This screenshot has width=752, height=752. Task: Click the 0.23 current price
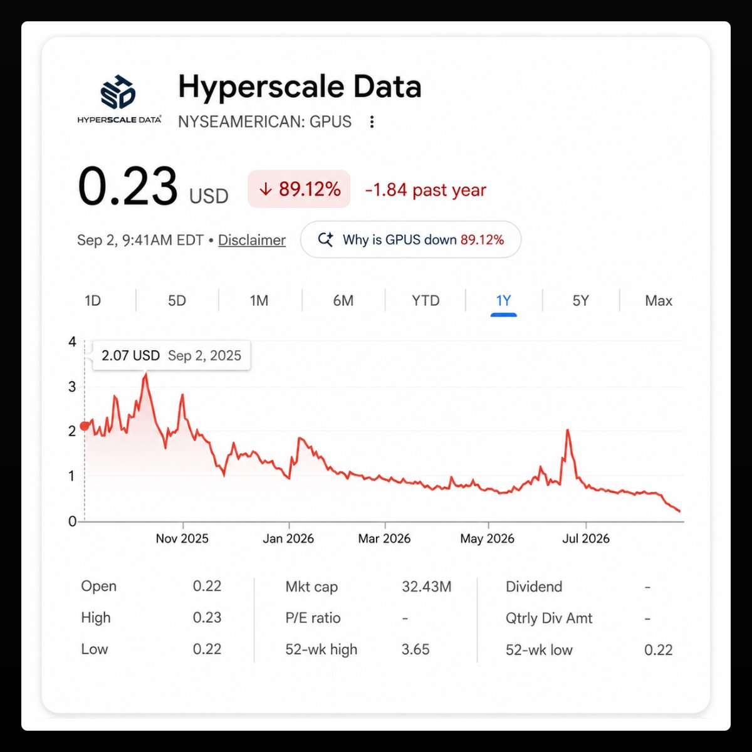[128, 186]
